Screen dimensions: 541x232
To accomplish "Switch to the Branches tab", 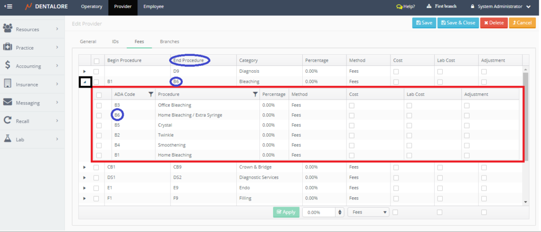I will [x=169, y=41].
